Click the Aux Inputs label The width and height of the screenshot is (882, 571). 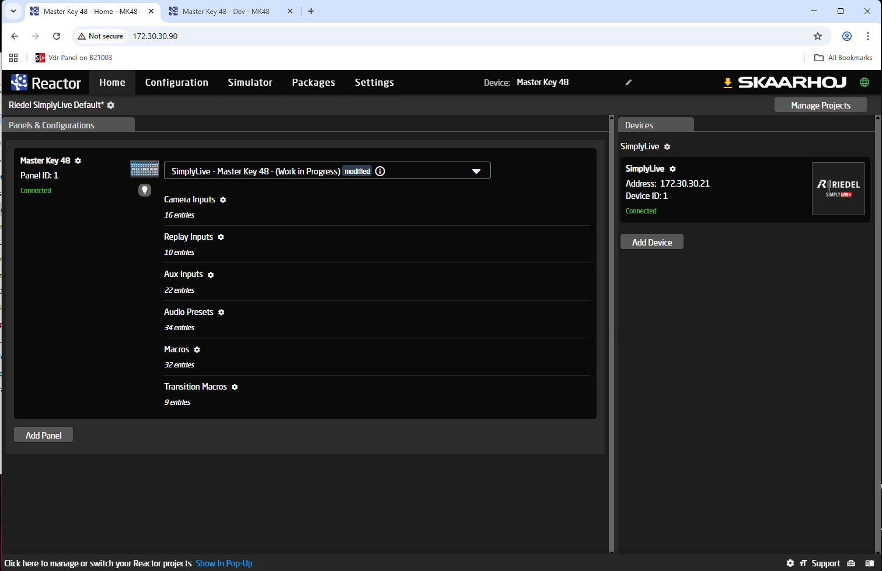[x=183, y=274]
